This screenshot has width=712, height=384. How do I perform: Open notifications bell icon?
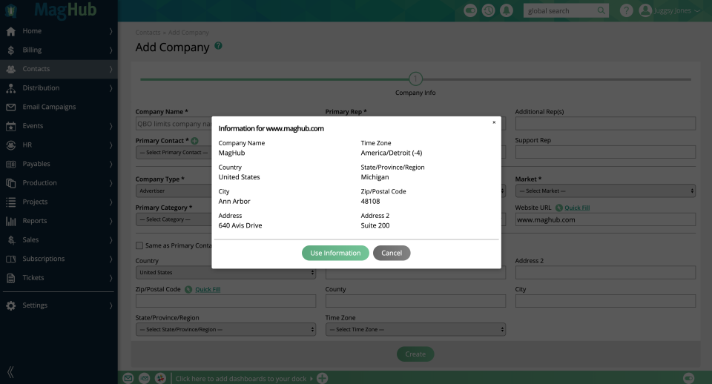click(507, 10)
